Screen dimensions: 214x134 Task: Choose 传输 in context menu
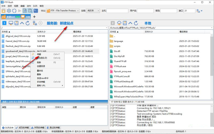click(x=48, y=54)
